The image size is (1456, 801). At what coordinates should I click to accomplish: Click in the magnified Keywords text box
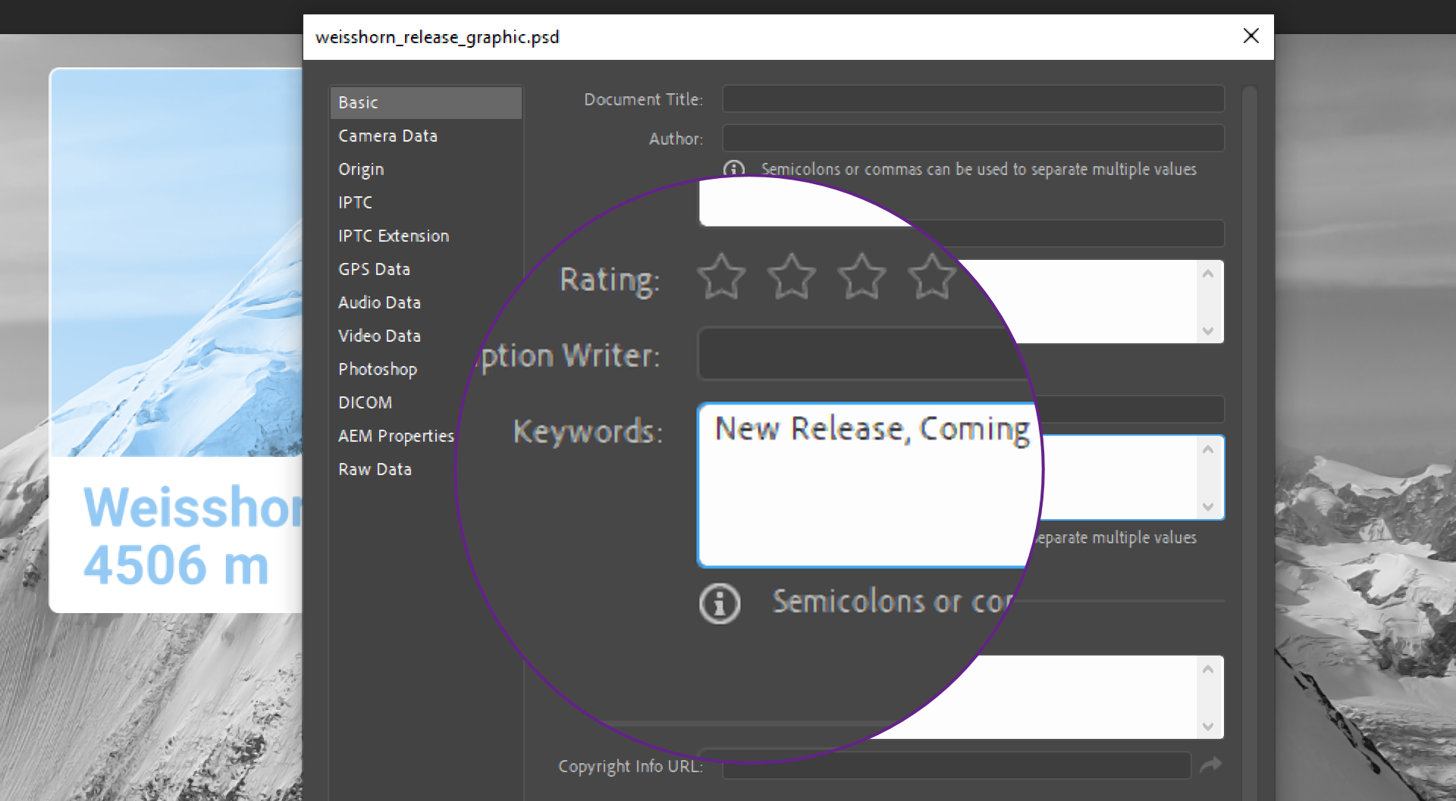(868, 485)
